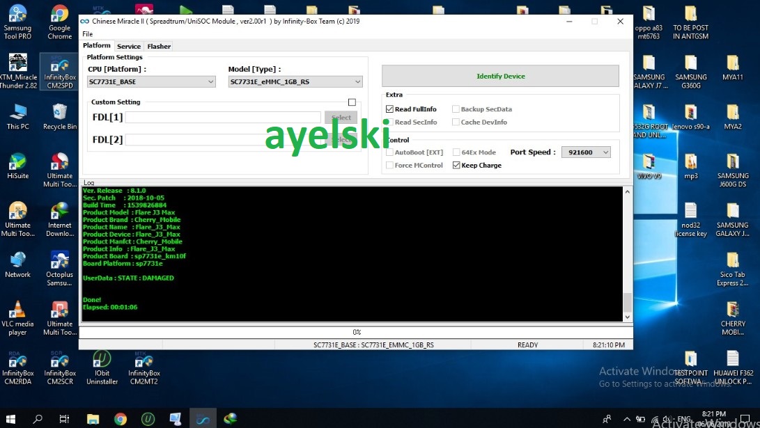Open Port Speed dropdown 921600

point(586,152)
